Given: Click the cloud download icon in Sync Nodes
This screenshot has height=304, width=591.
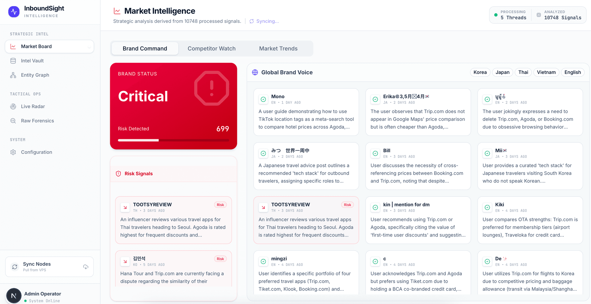Looking at the screenshot, I should coord(86,267).
